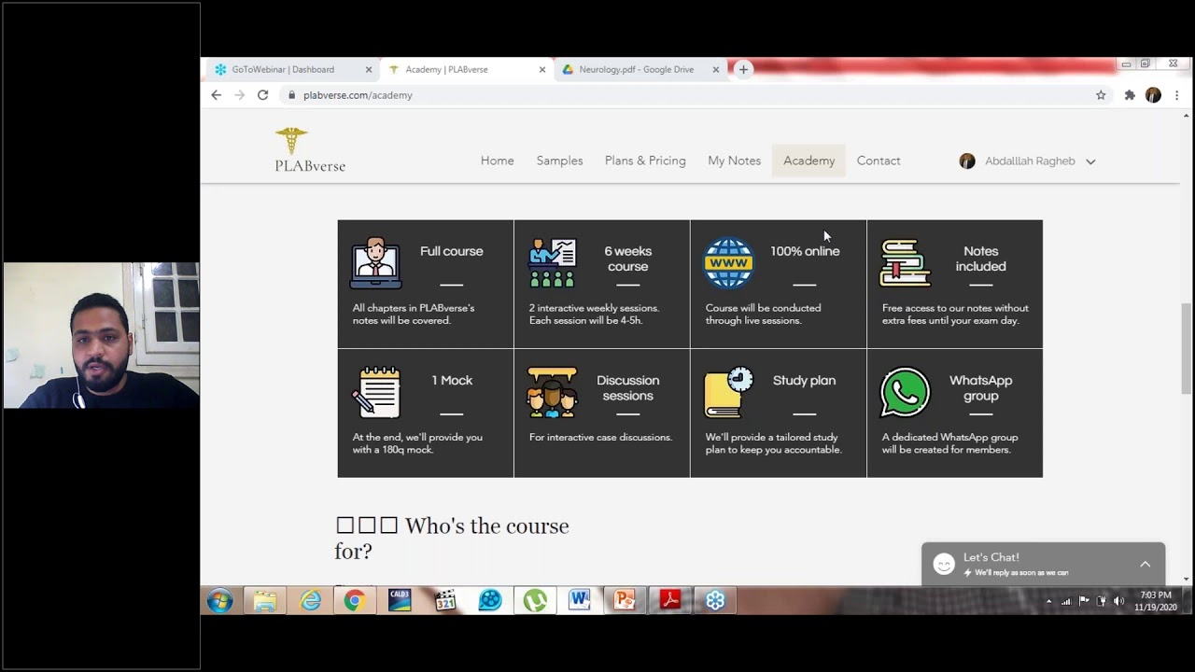Switch to Microsoft Word on the taskbar
1195x672 pixels.
(x=580, y=600)
